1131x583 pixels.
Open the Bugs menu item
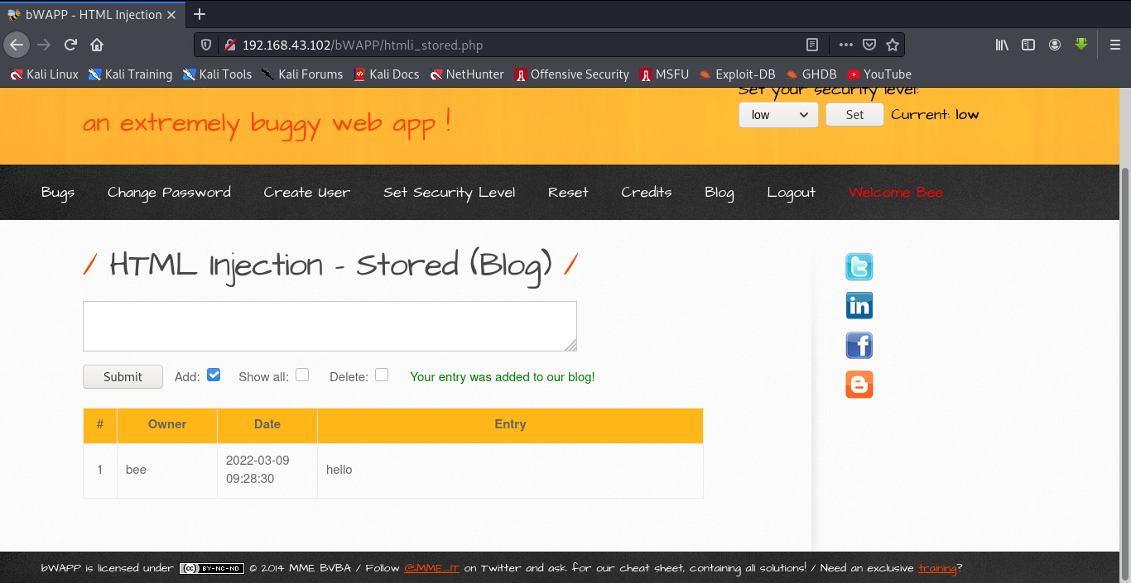(58, 192)
